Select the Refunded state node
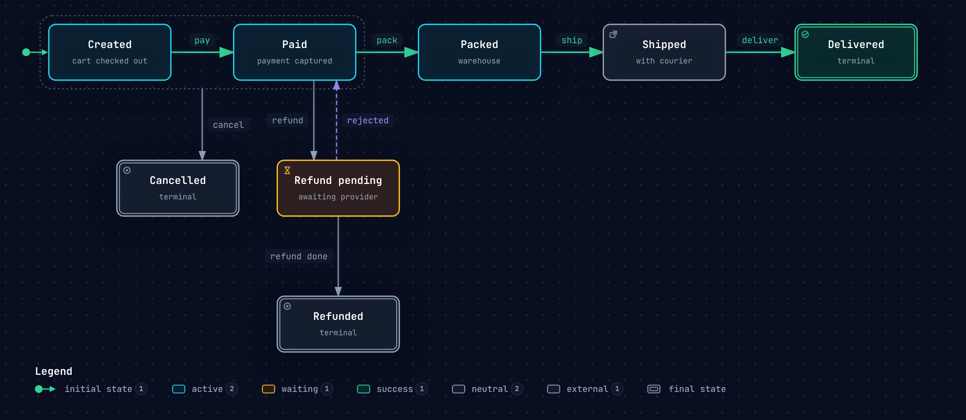Image resolution: width=966 pixels, height=420 pixels. coord(338,324)
